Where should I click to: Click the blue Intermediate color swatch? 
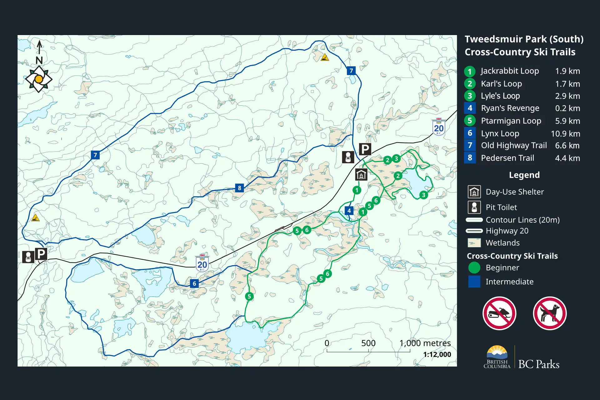click(474, 281)
